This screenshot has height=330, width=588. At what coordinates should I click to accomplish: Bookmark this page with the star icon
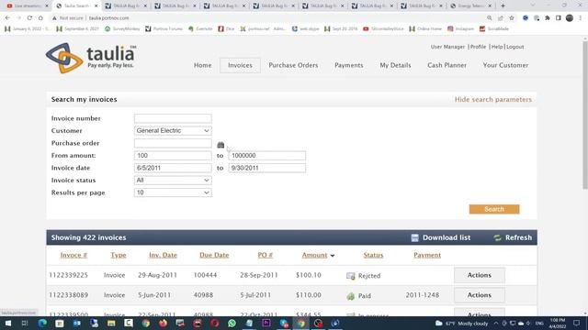coord(512,18)
